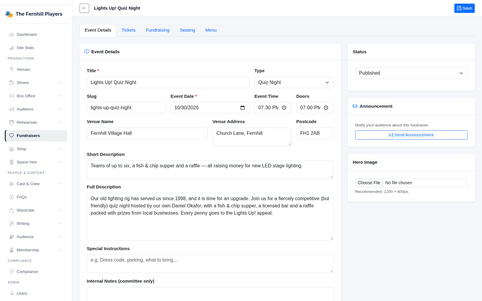Expand the Auditions submenu

pyautogui.click(x=36, y=109)
